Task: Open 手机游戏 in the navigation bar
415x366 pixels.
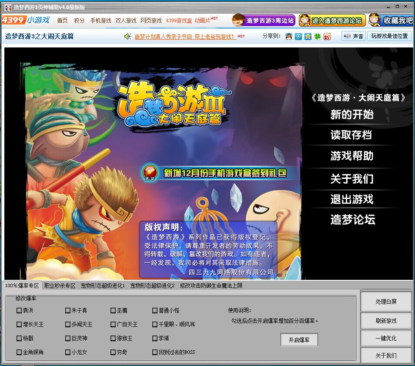Action: (x=100, y=20)
